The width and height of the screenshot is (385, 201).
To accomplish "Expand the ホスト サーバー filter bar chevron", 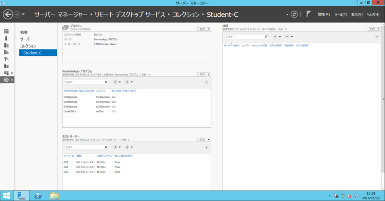I will click(206, 147).
